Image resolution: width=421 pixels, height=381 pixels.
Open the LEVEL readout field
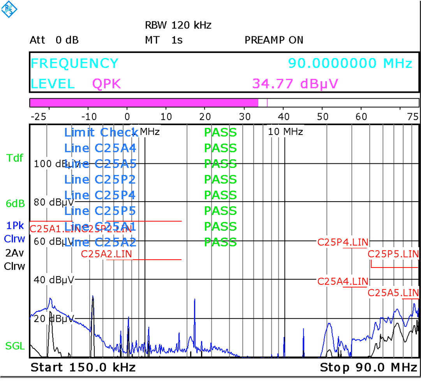53,83
